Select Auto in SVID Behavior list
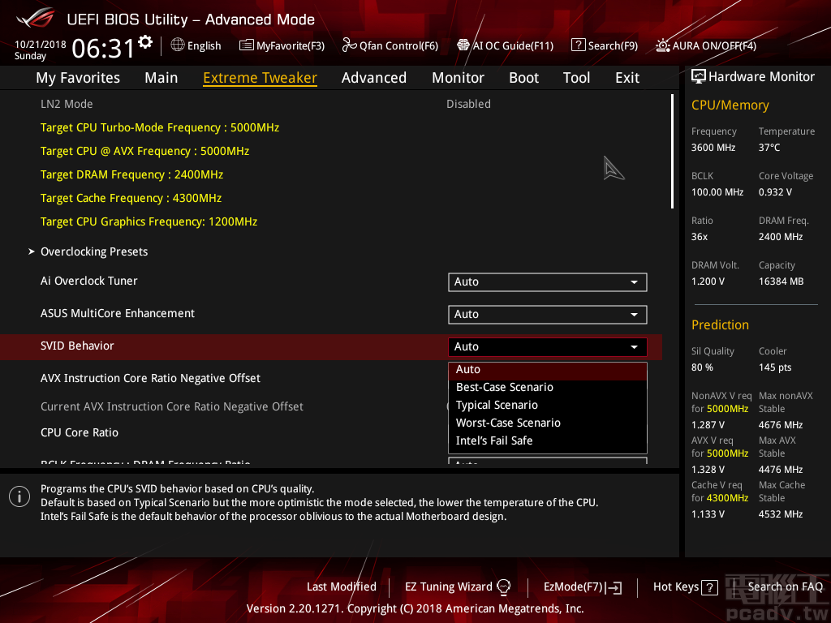The width and height of the screenshot is (831, 623). (548, 370)
